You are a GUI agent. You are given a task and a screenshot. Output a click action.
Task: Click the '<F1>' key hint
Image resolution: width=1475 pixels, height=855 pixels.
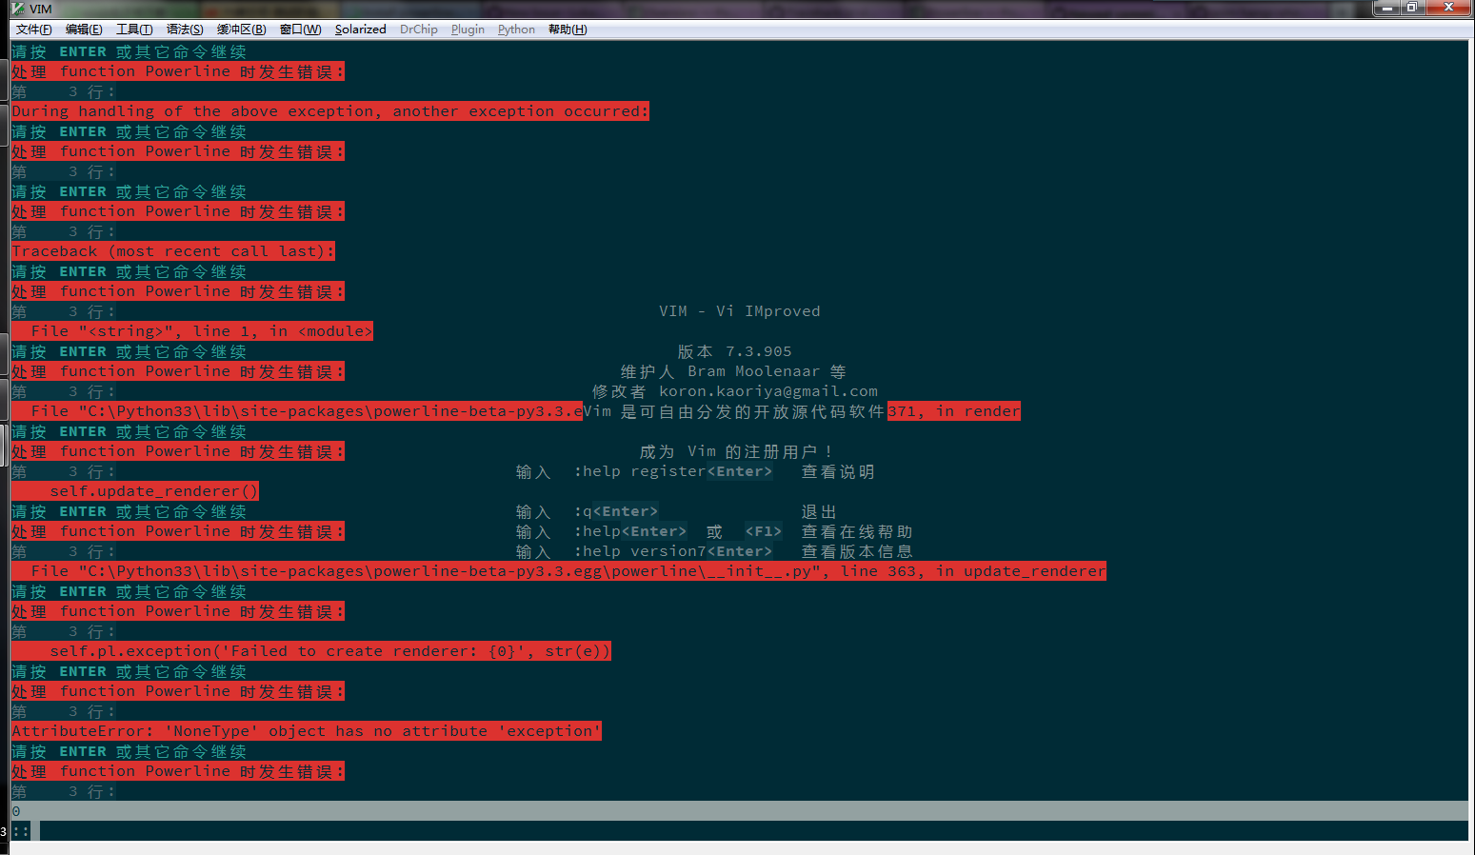pos(764,531)
